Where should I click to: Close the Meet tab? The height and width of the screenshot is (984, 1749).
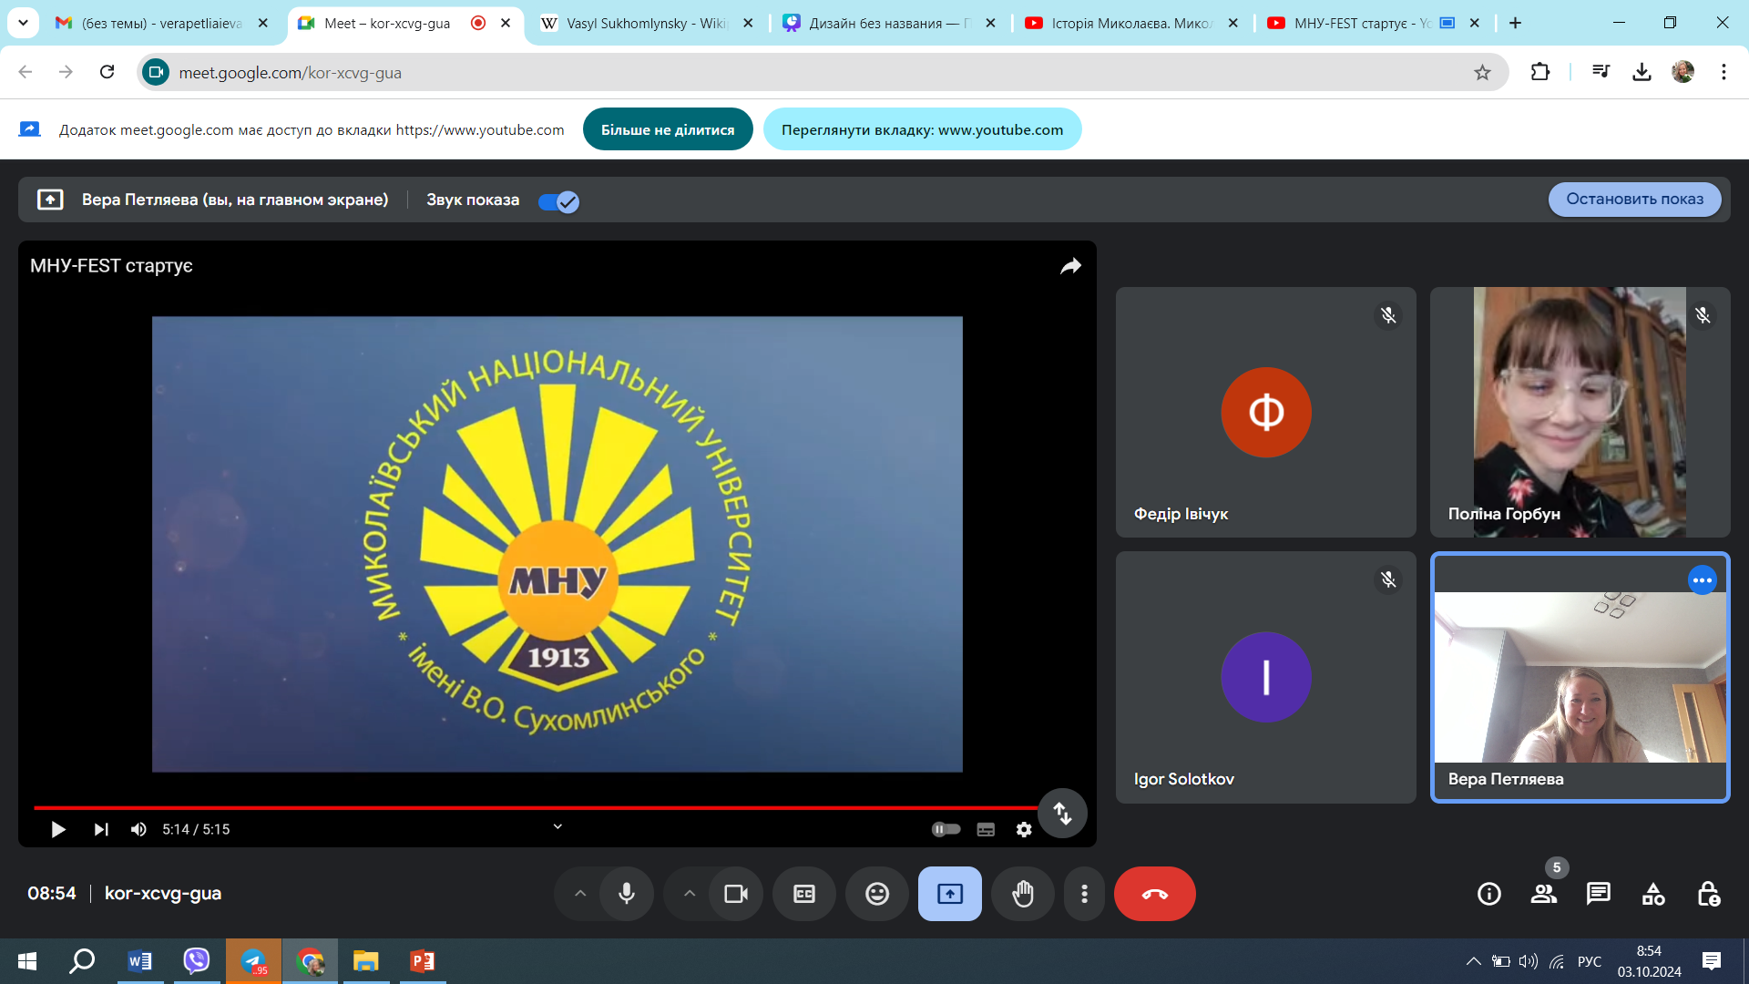[506, 23]
